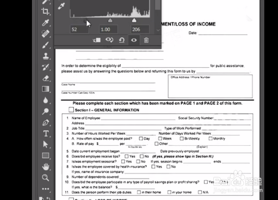This screenshot has height=200, width=278.
Task: Delete the Levels adjustment layer
Action: (x=146, y=40)
